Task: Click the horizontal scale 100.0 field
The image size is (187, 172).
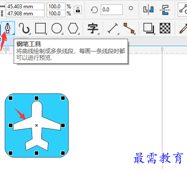Action: pyautogui.click(x=56, y=7)
